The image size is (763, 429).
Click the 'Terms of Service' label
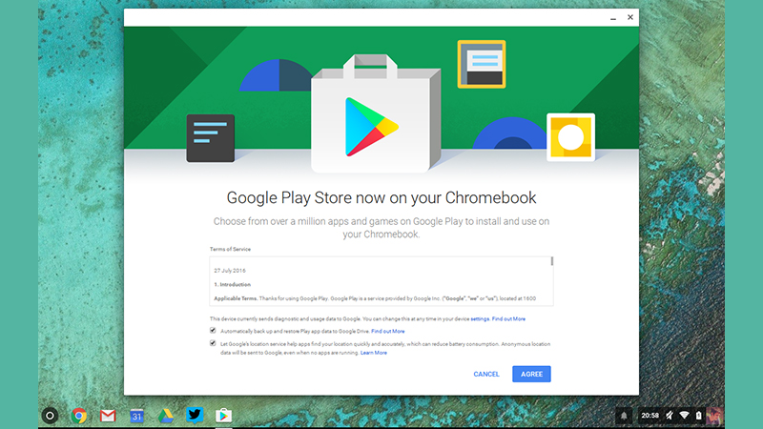(230, 249)
